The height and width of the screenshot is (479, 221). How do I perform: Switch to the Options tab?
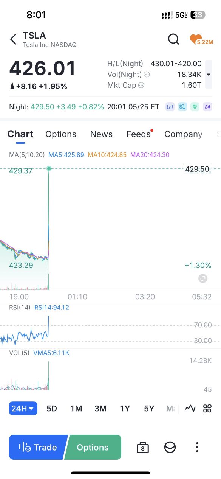[x=61, y=134]
